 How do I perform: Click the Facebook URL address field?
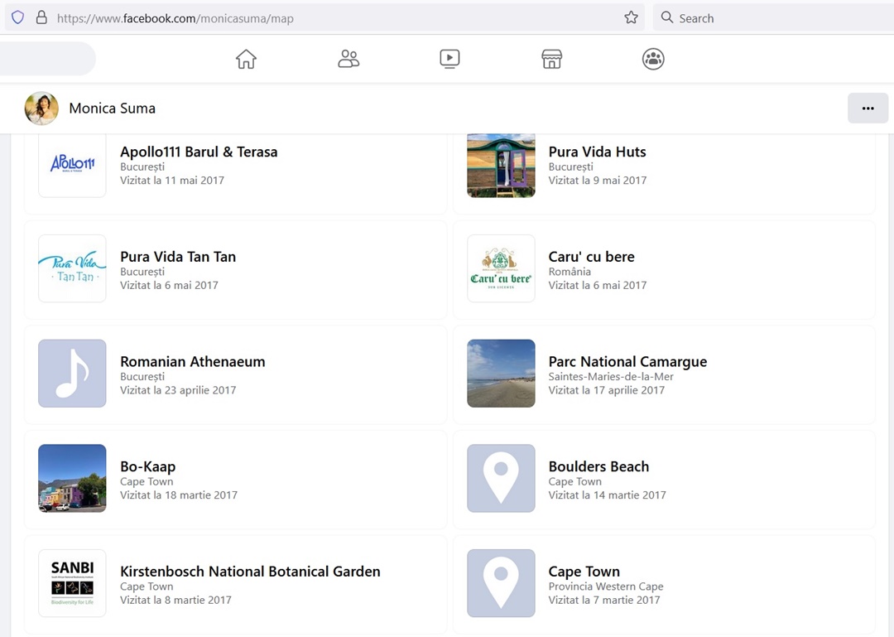pos(331,18)
